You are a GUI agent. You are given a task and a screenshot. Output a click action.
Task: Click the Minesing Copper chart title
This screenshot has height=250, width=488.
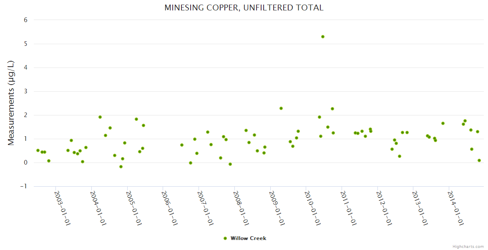(244, 7)
